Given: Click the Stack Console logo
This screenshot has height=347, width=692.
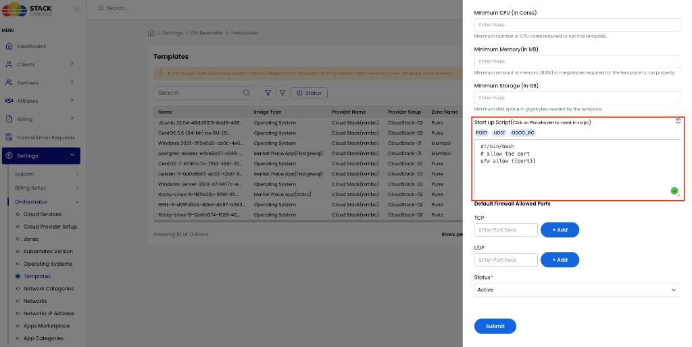Looking at the screenshot, I should point(27,9).
